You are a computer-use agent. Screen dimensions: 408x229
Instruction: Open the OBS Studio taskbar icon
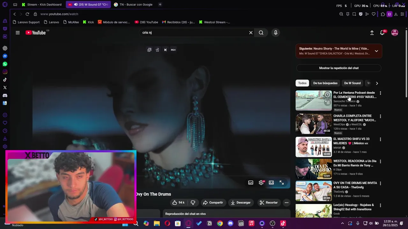pos(272,224)
